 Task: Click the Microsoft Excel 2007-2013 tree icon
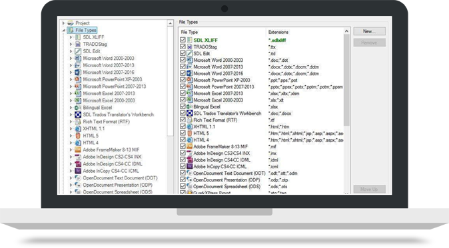click(78, 94)
